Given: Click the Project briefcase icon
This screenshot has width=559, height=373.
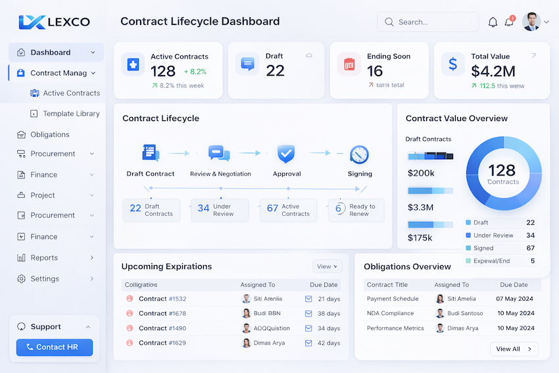Looking at the screenshot, I should pyautogui.click(x=22, y=195).
